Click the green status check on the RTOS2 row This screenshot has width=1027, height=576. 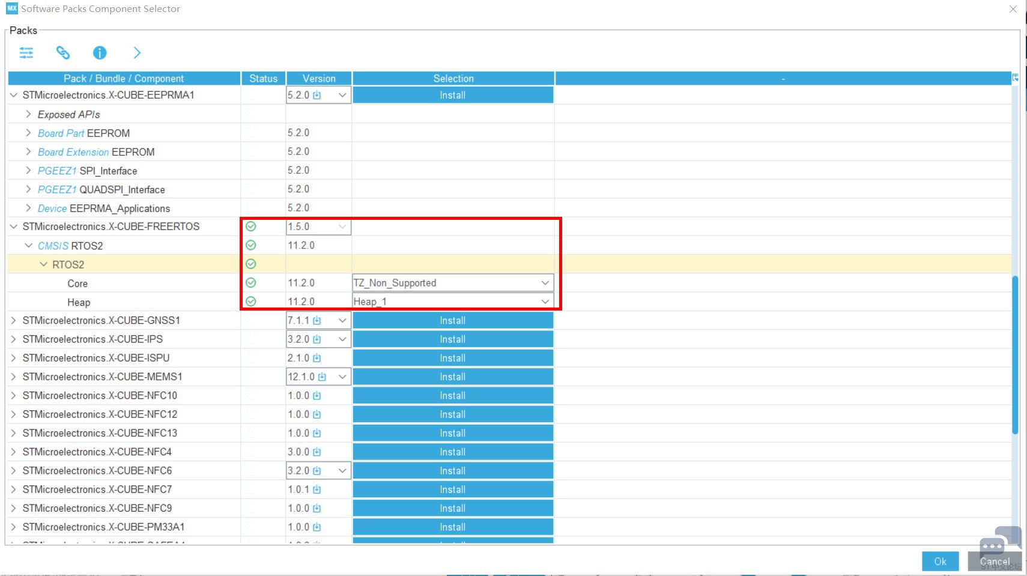point(251,264)
